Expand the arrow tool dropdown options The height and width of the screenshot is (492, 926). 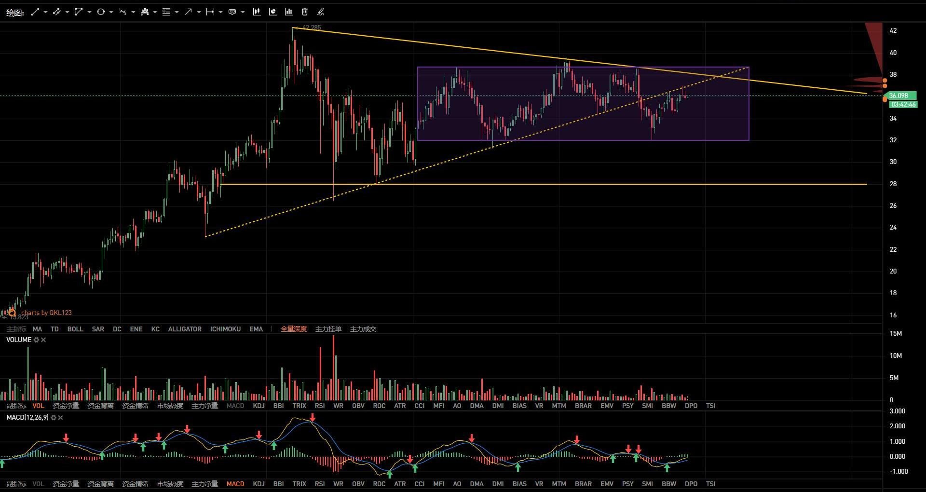pos(199,12)
